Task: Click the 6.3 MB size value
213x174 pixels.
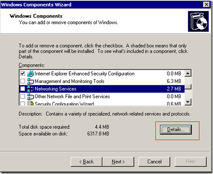Action: pyautogui.click(x=174, y=81)
